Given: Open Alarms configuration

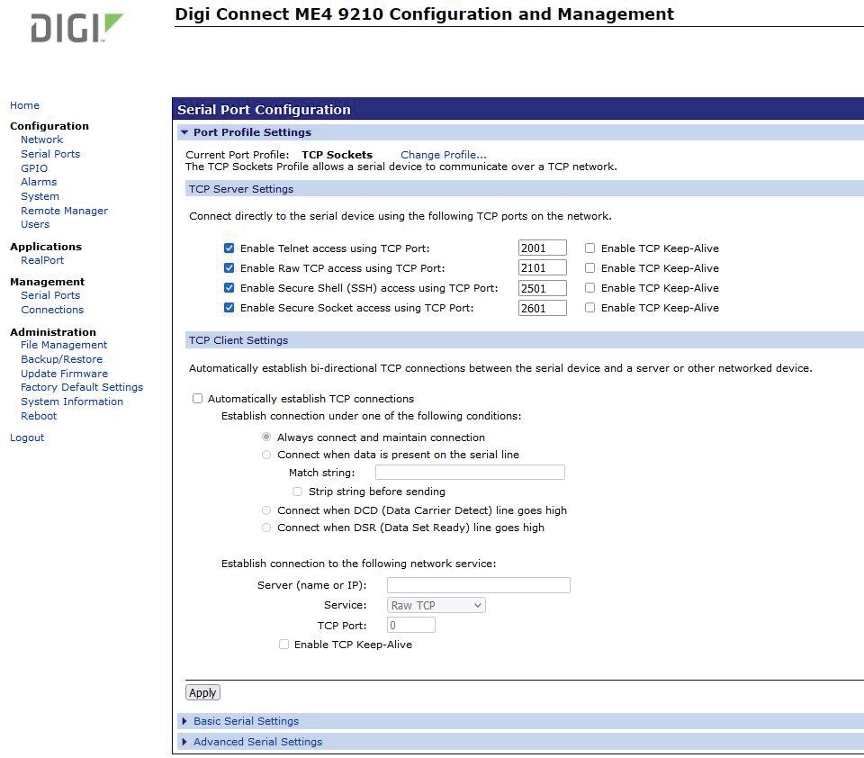Looking at the screenshot, I should (x=39, y=182).
